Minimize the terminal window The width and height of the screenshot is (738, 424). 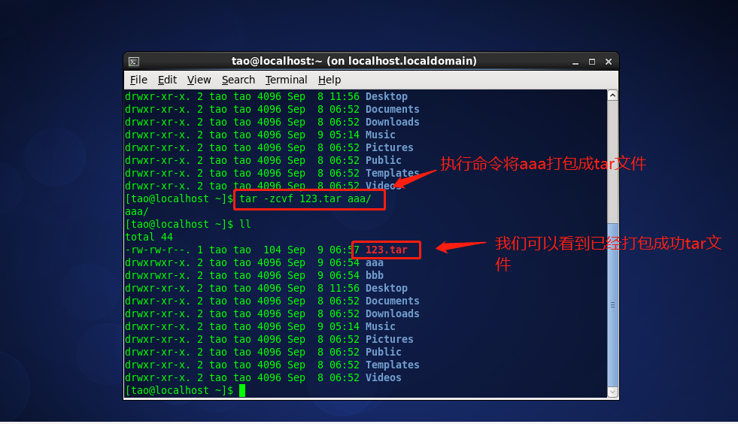[576, 62]
